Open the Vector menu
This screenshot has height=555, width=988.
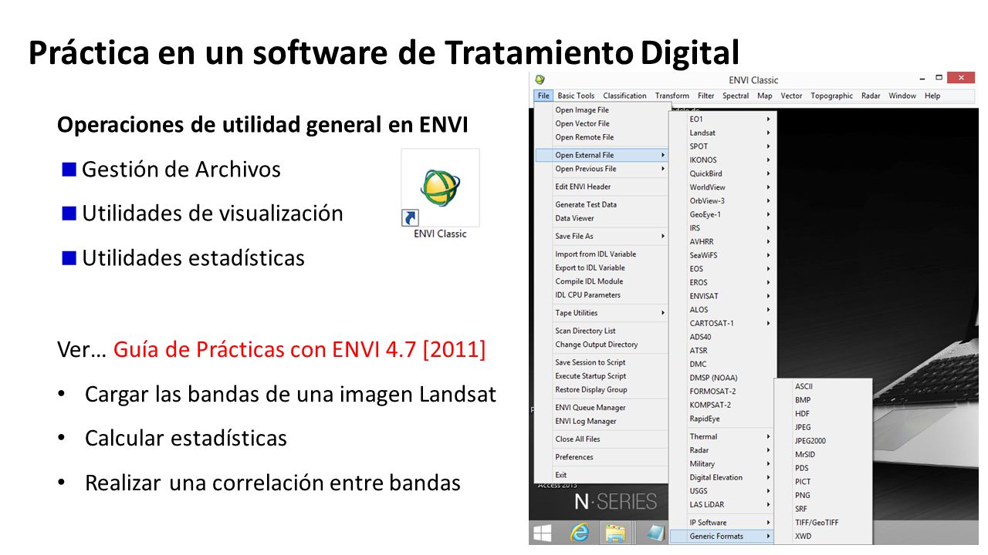coord(791,96)
